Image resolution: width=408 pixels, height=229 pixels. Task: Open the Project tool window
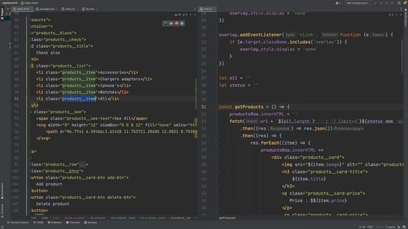click(x=2, y=13)
